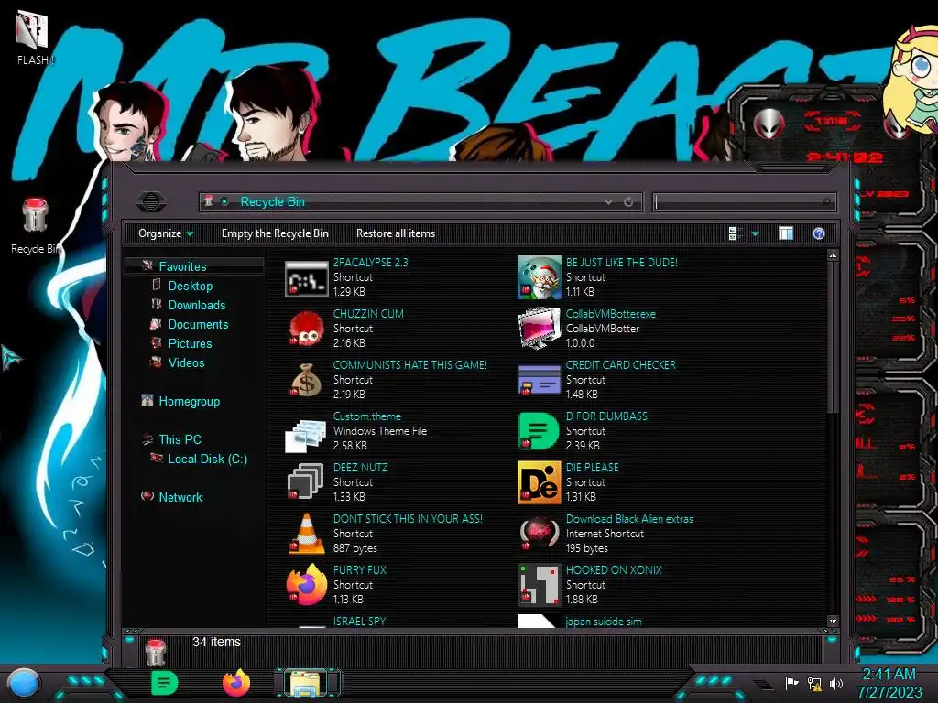Image resolution: width=938 pixels, height=703 pixels.
Task: Select the DEEZ NUTZ stacked windows icon
Action: (x=306, y=481)
